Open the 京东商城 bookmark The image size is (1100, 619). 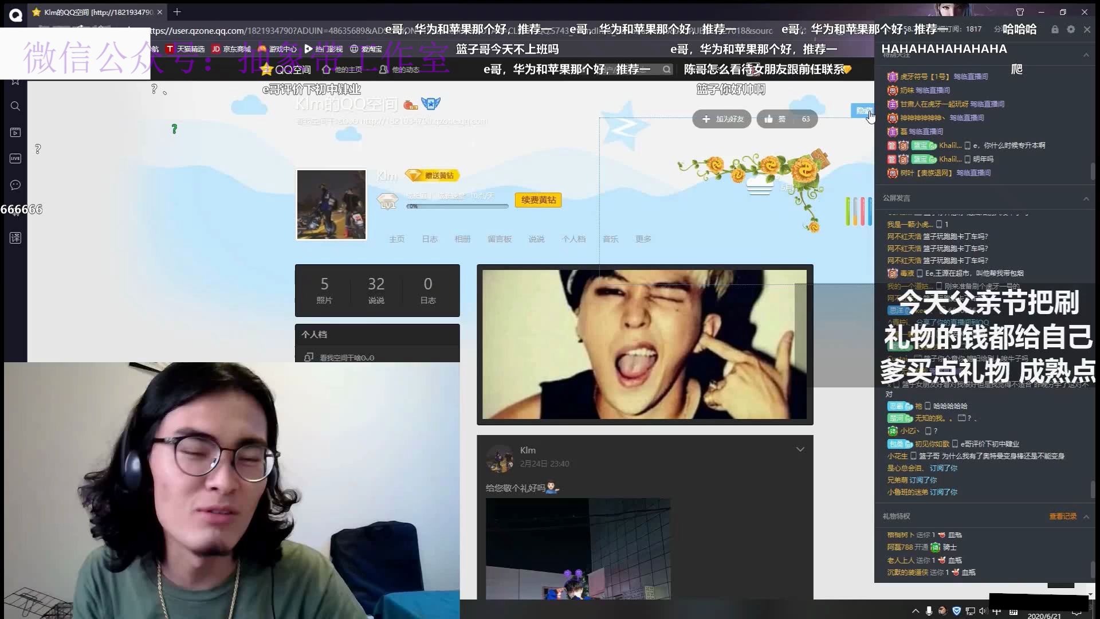tap(231, 49)
